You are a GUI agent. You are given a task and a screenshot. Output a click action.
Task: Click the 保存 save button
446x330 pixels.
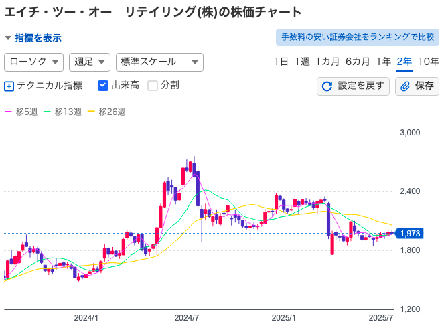click(417, 86)
